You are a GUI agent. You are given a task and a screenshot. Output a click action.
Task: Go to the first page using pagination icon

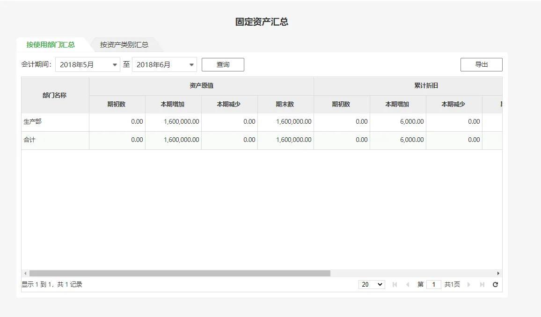tap(395, 284)
